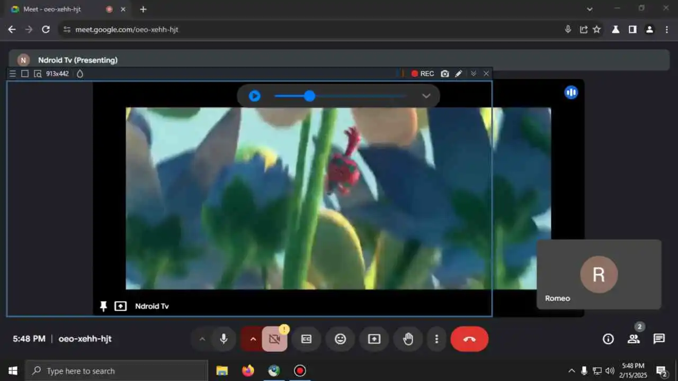Image resolution: width=678 pixels, height=381 pixels.
Task: Toggle closed captions button
Action: click(306, 339)
